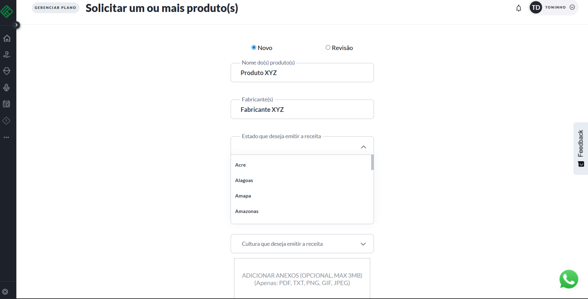Choose Amazonas from the state list
588x299 pixels.
247,211
